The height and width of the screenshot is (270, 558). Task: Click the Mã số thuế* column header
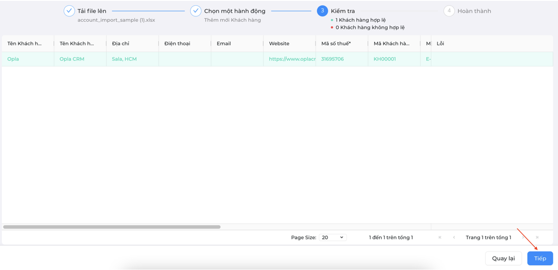(x=342, y=43)
